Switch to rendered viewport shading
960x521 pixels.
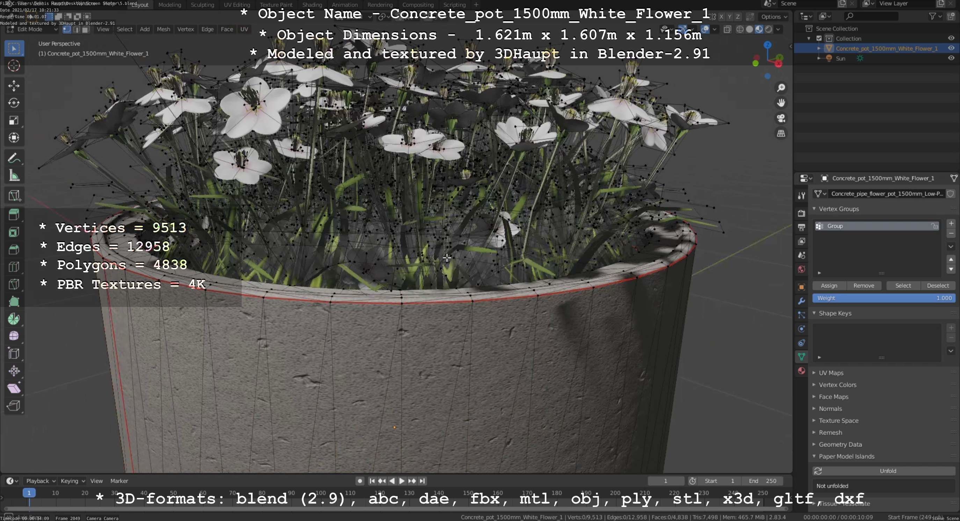click(769, 29)
